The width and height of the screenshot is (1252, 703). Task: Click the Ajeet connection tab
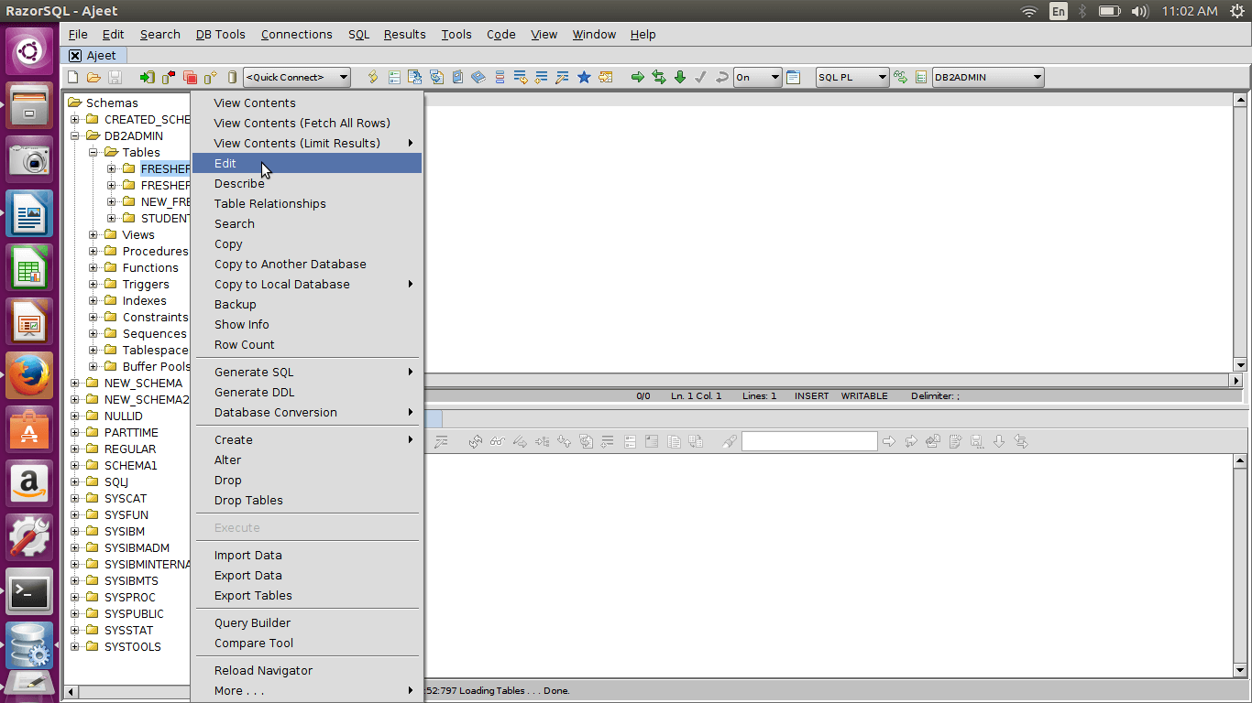(101, 56)
